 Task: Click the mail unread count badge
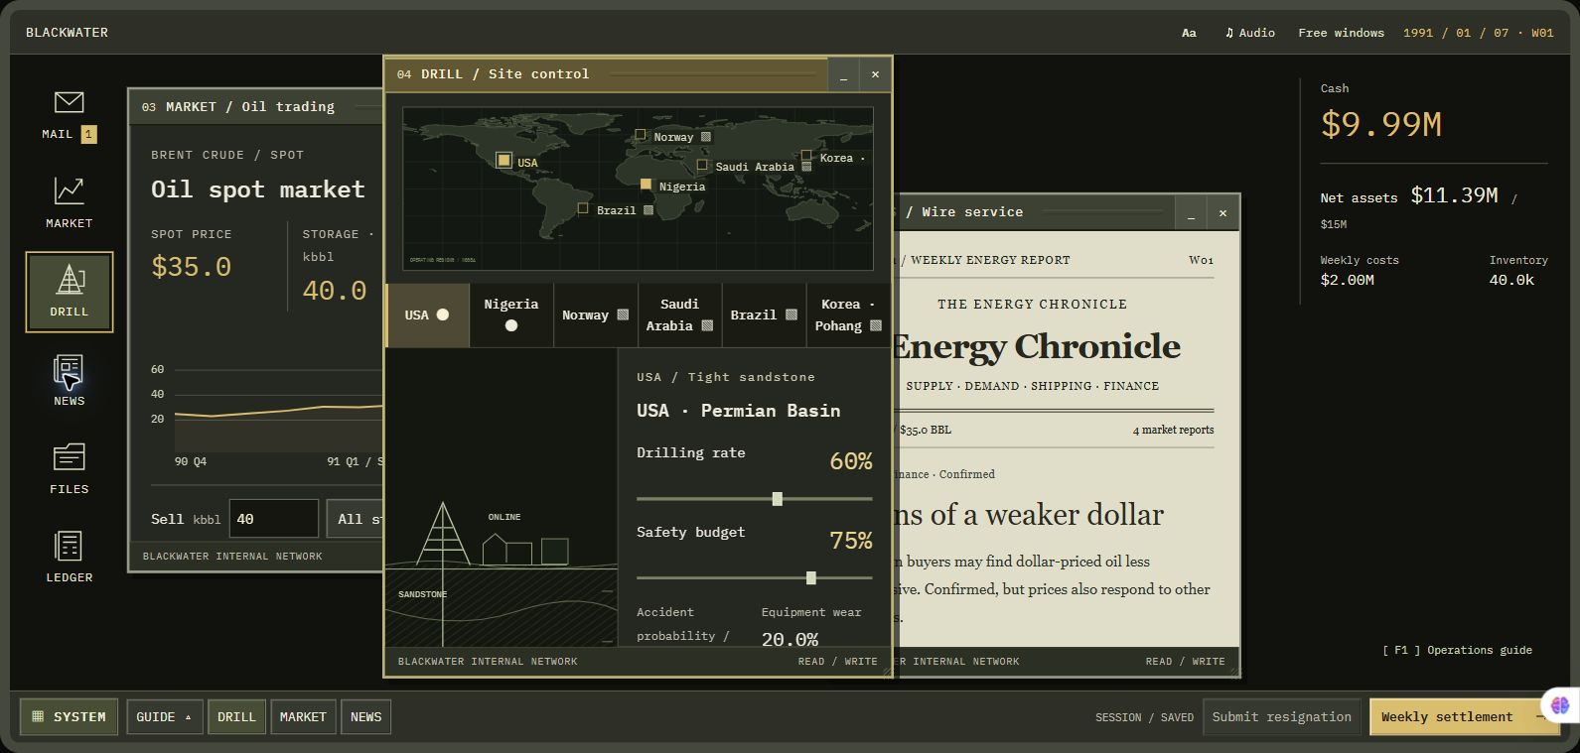tap(89, 134)
